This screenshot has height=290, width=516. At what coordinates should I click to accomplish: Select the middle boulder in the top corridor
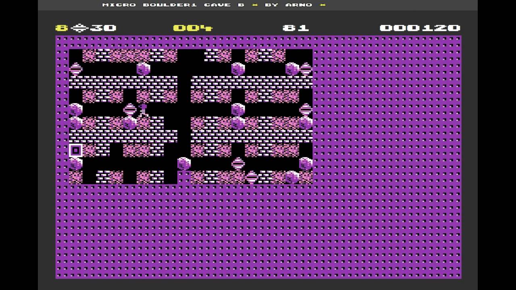point(238,69)
